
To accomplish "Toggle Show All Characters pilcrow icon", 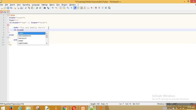I will click(71, 8).
